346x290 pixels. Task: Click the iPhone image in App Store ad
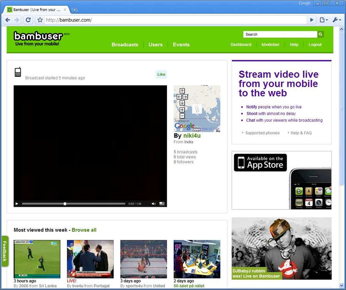311,189
